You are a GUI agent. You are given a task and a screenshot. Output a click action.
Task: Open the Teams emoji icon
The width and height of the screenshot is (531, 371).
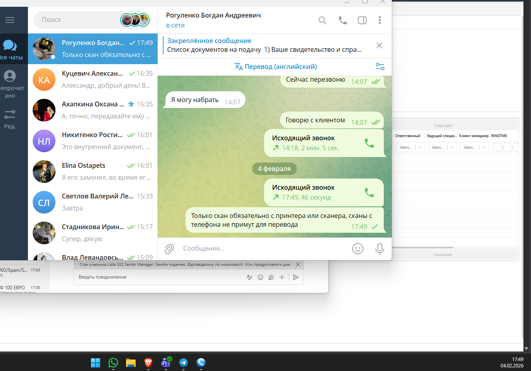[x=261, y=277]
